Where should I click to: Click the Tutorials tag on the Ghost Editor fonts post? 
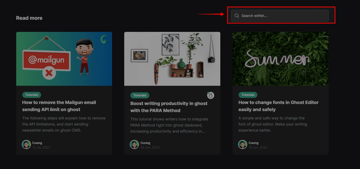click(x=248, y=95)
